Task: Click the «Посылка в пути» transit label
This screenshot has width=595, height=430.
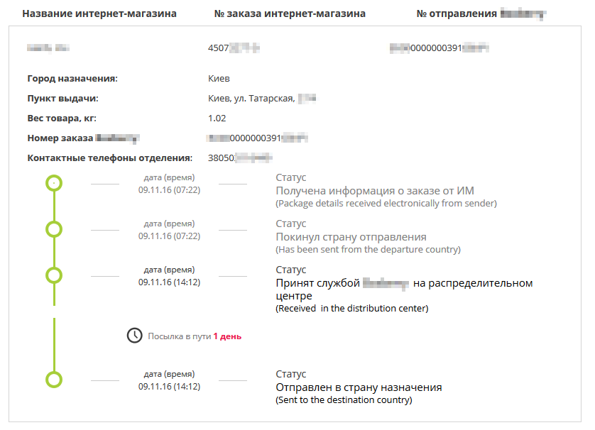Action: pos(179,336)
